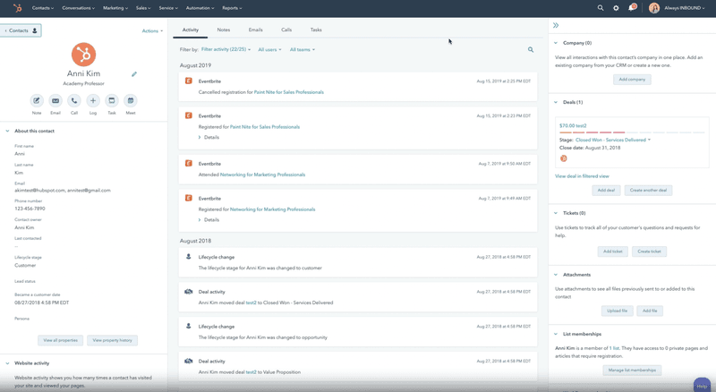Image resolution: width=716 pixels, height=392 pixels.
Task: Open the Automation menu
Action: 200,8
